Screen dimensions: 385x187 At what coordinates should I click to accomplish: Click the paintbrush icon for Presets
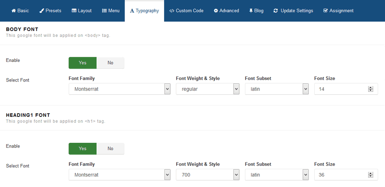point(42,10)
